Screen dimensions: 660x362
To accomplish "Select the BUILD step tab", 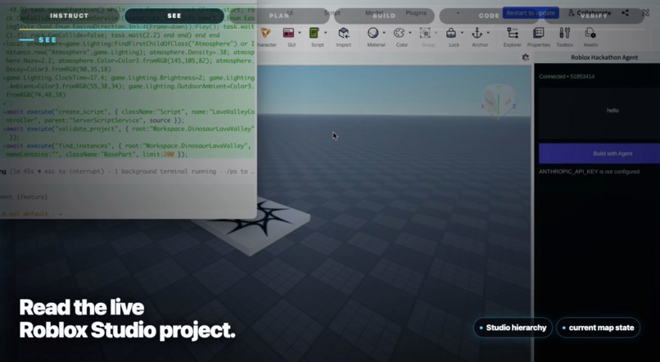I will point(384,16).
